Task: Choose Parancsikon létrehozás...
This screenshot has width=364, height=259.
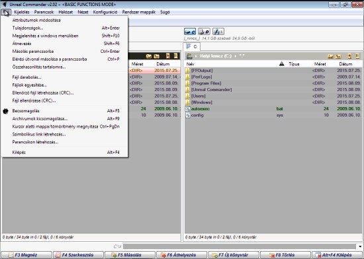Action: [65, 142]
